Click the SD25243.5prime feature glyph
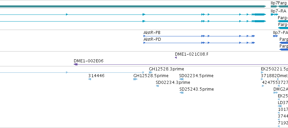The width and height of the screenshot is (288, 128). coord(181,93)
